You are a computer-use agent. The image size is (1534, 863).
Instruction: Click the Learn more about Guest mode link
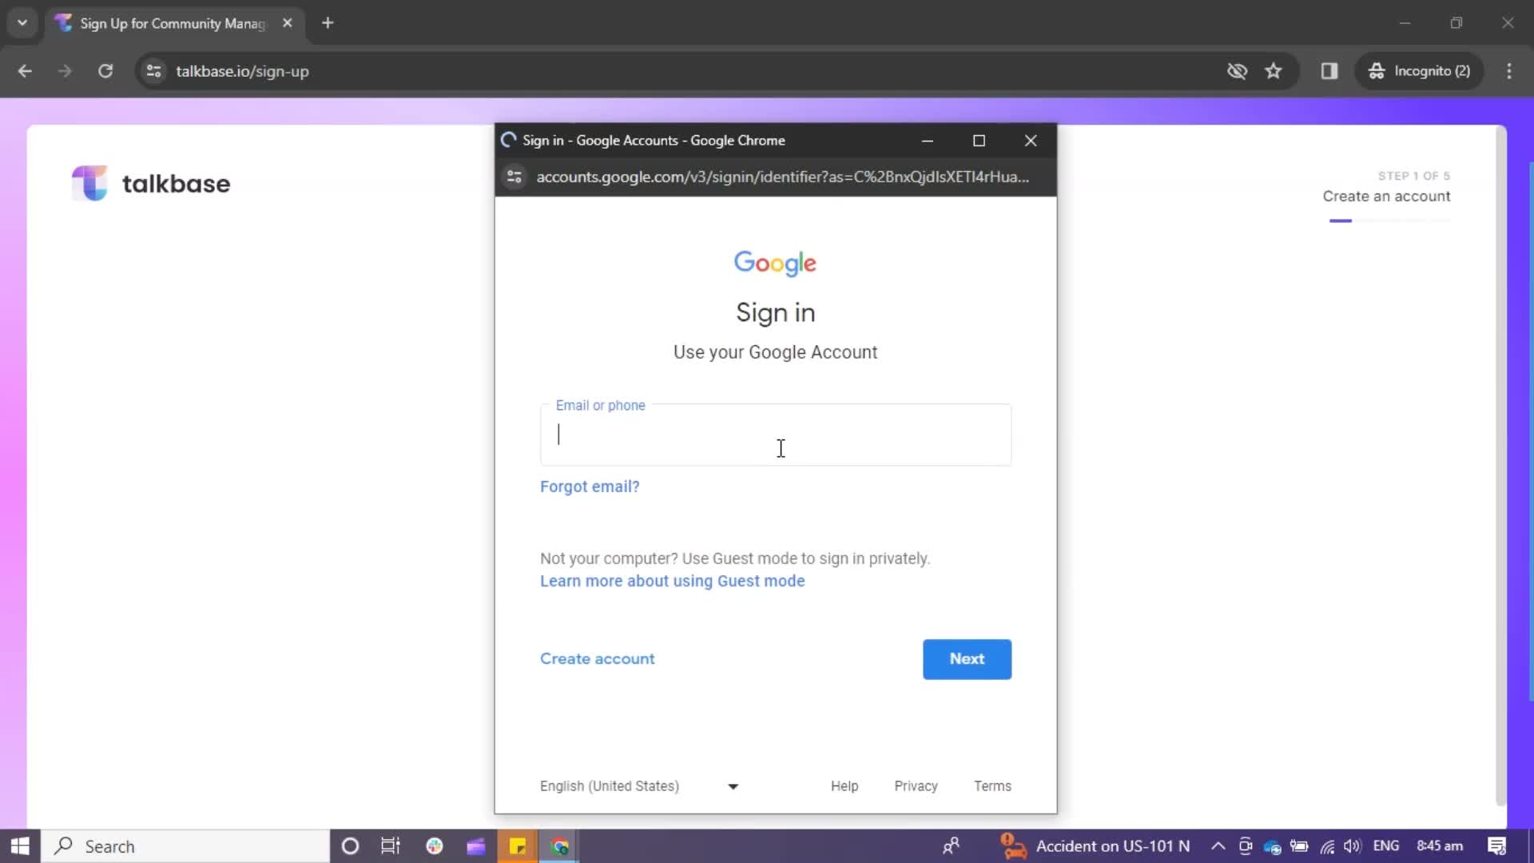click(674, 581)
